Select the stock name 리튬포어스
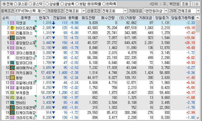 (x=24, y=33)
